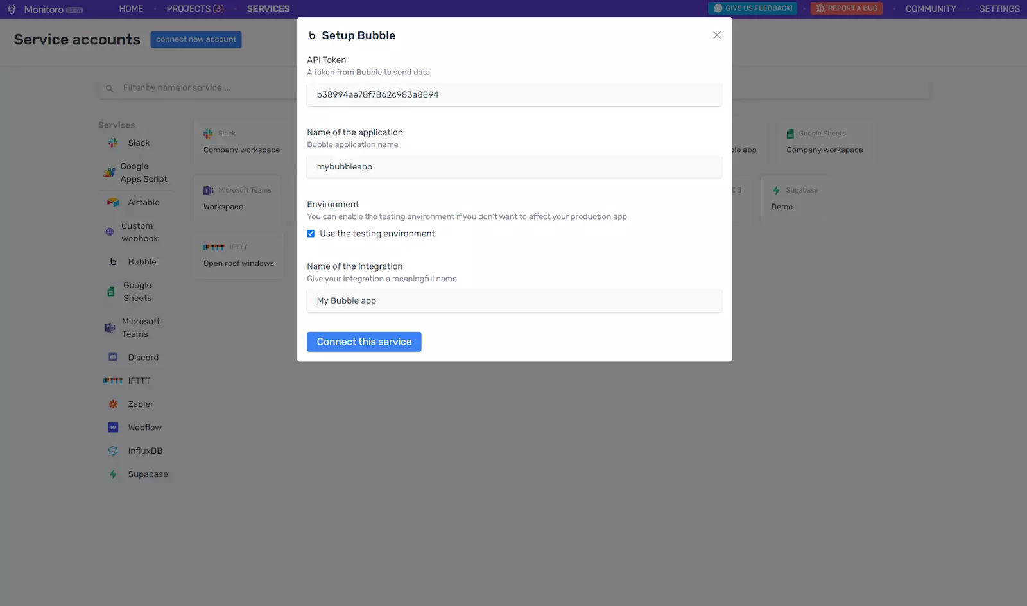Click Give Us Feedback button
The image size is (1027, 606).
(x=753, y=8)
